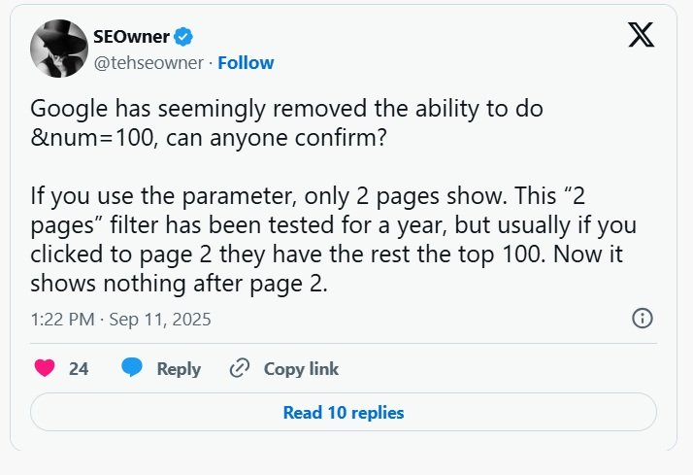
Task: Like the tweet with the heart icon
Action: (45, 368)
